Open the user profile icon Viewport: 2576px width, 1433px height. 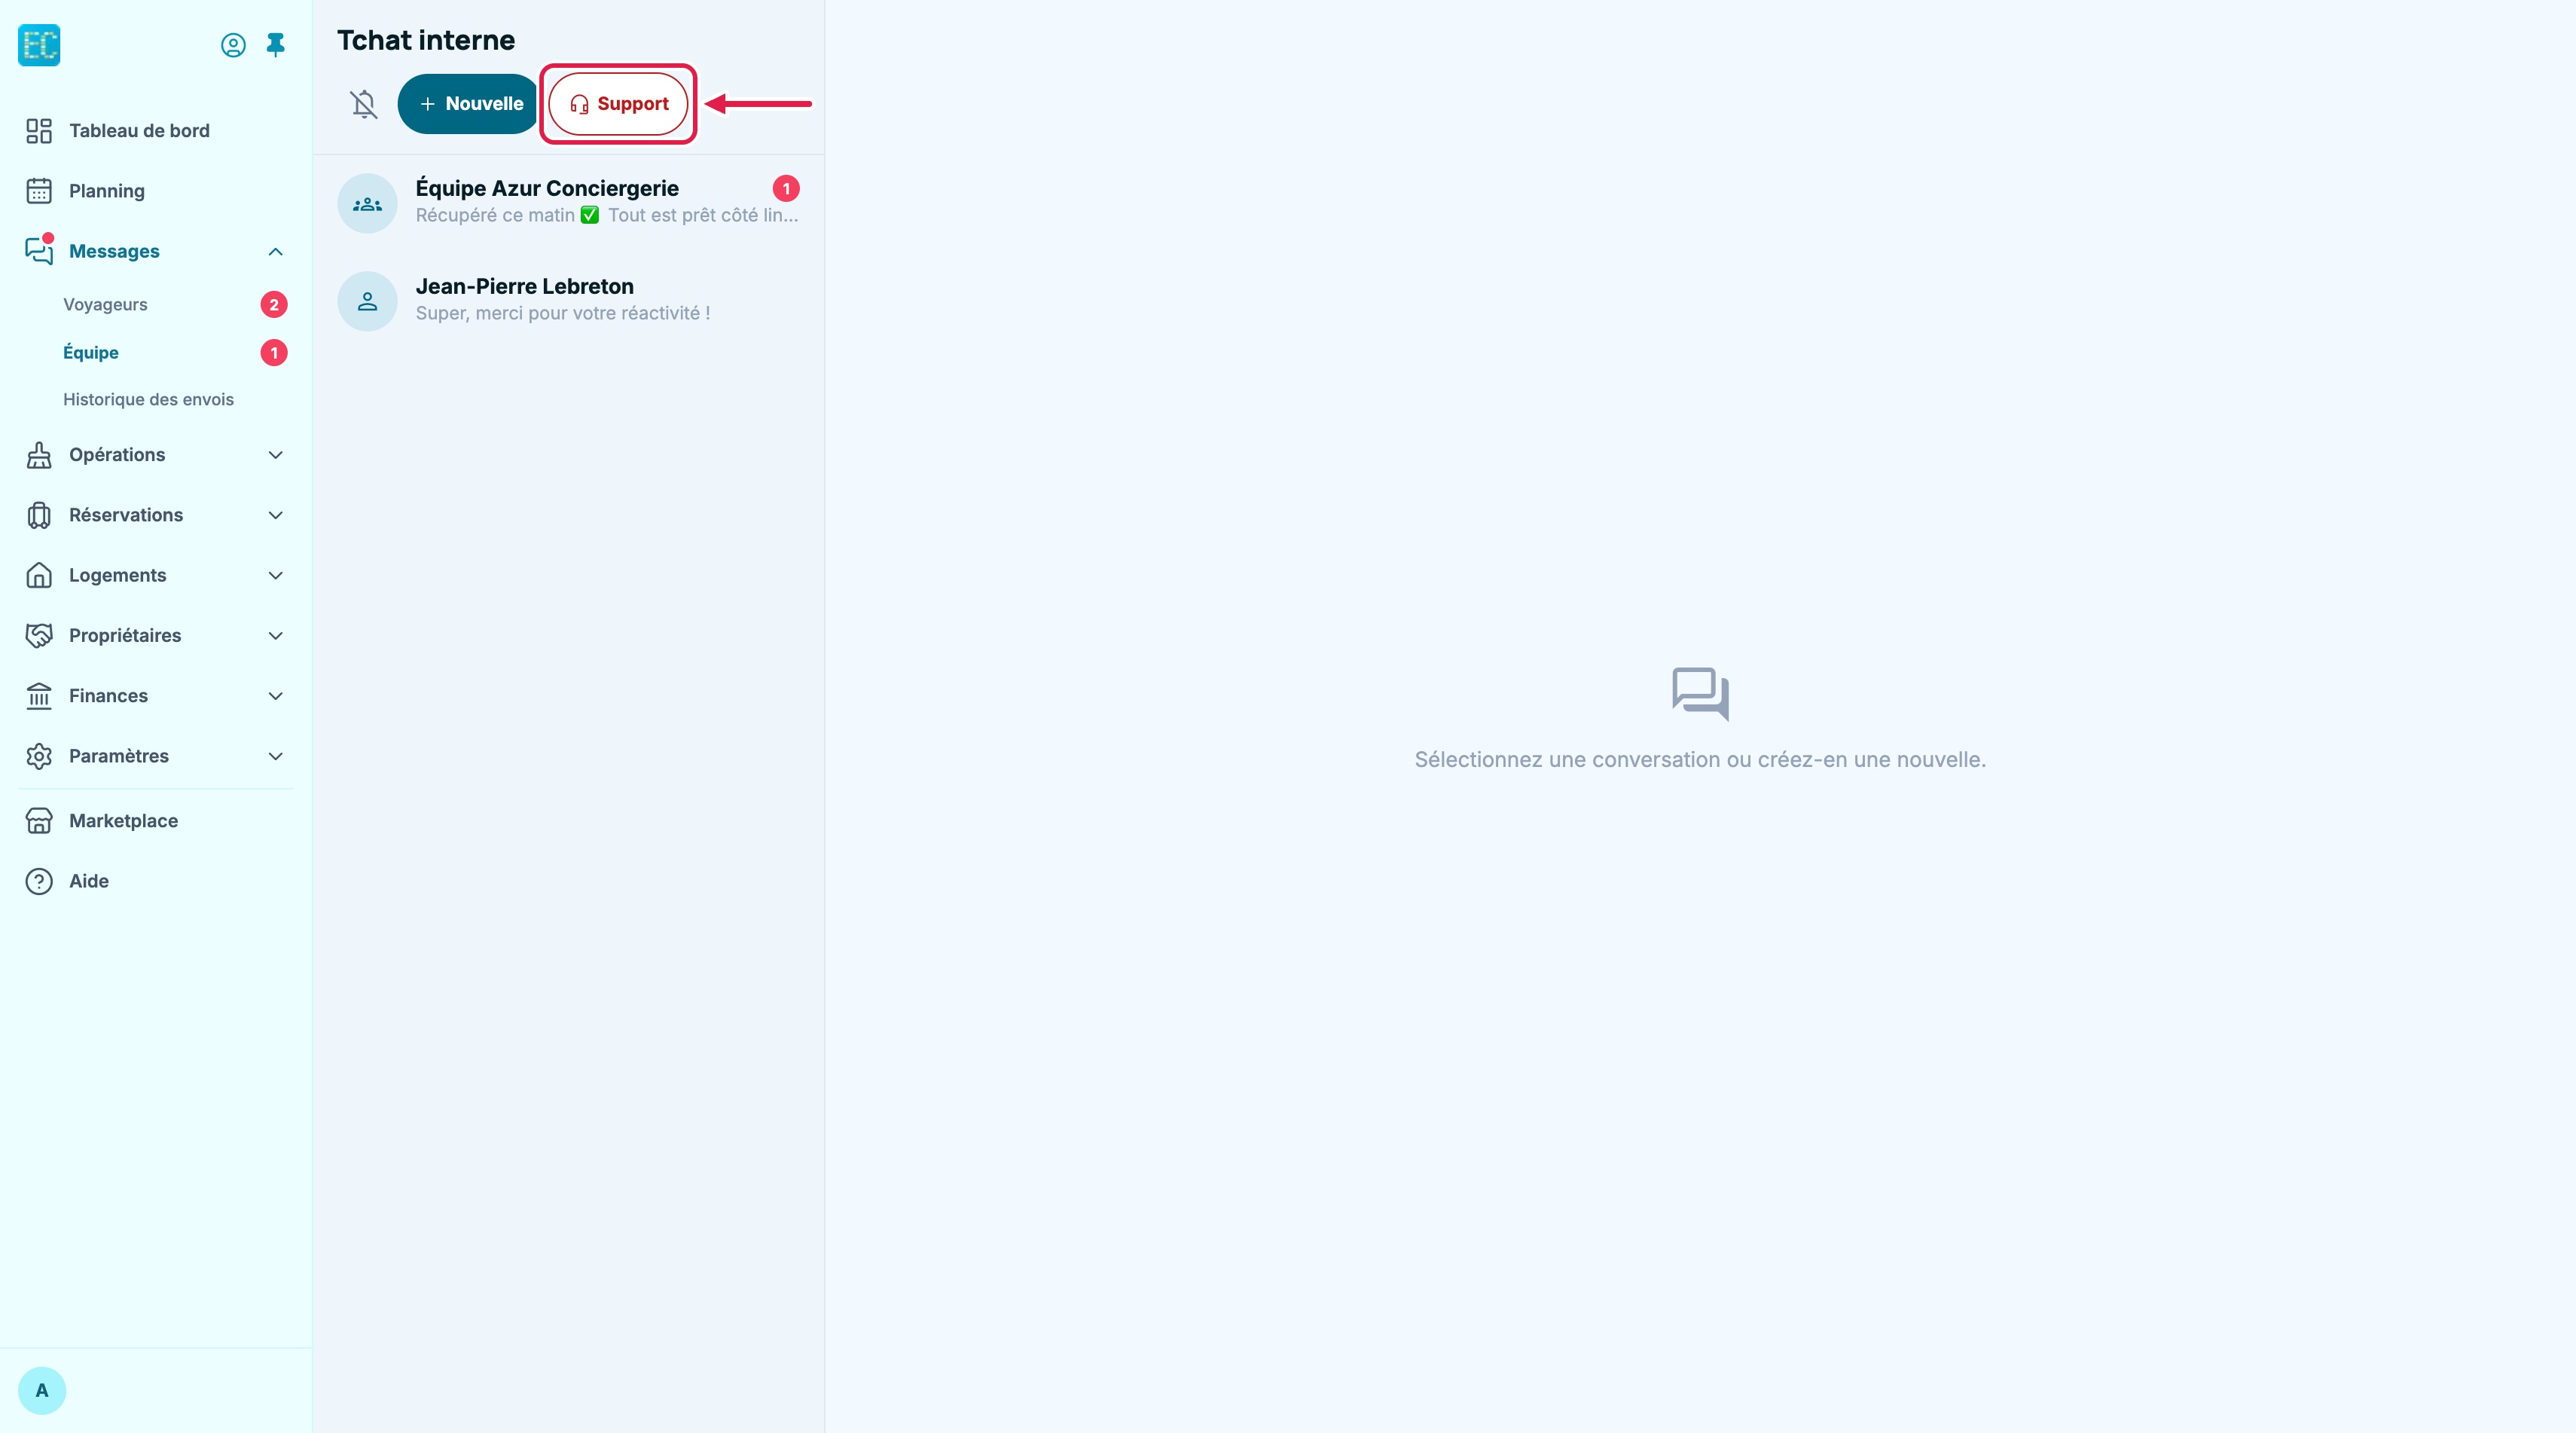click(233, 45)
